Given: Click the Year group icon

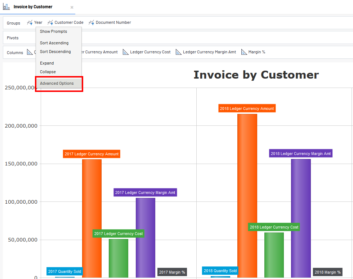Looking at the screenshot, I should (x=30, y=23).
